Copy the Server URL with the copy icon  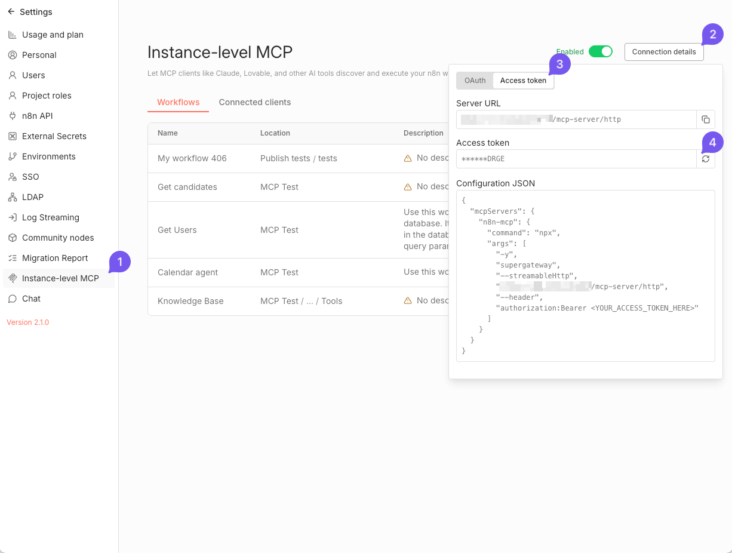706,119
